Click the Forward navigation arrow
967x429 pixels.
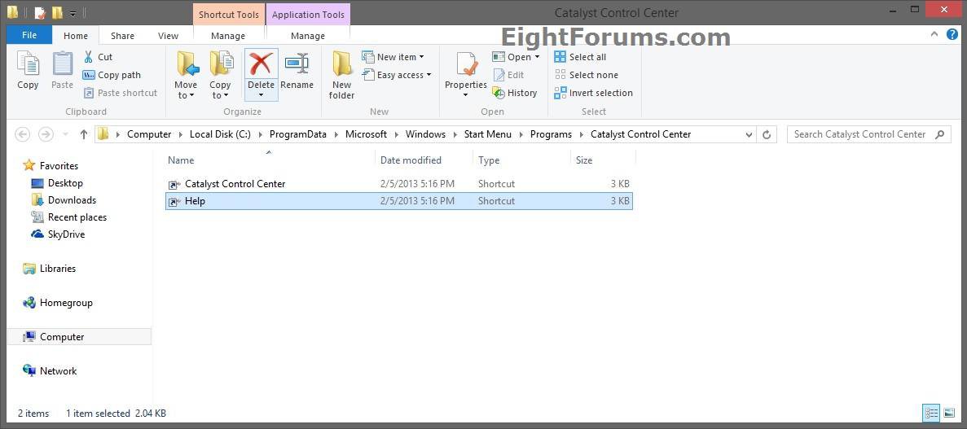click(x=46, y=134)
